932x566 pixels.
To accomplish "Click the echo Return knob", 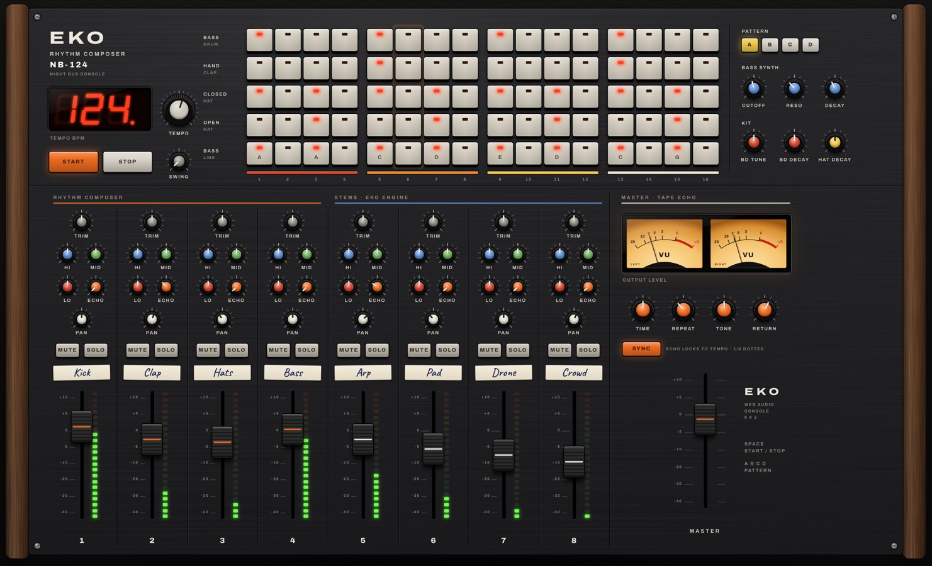I will 764,309.
